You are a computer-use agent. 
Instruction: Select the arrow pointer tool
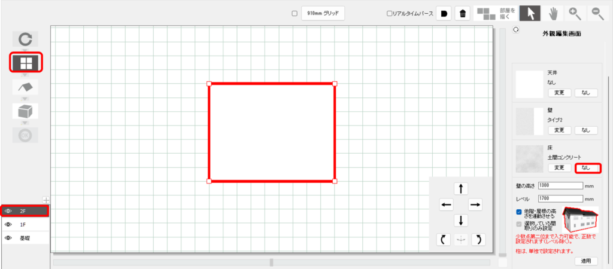point(529,14)
